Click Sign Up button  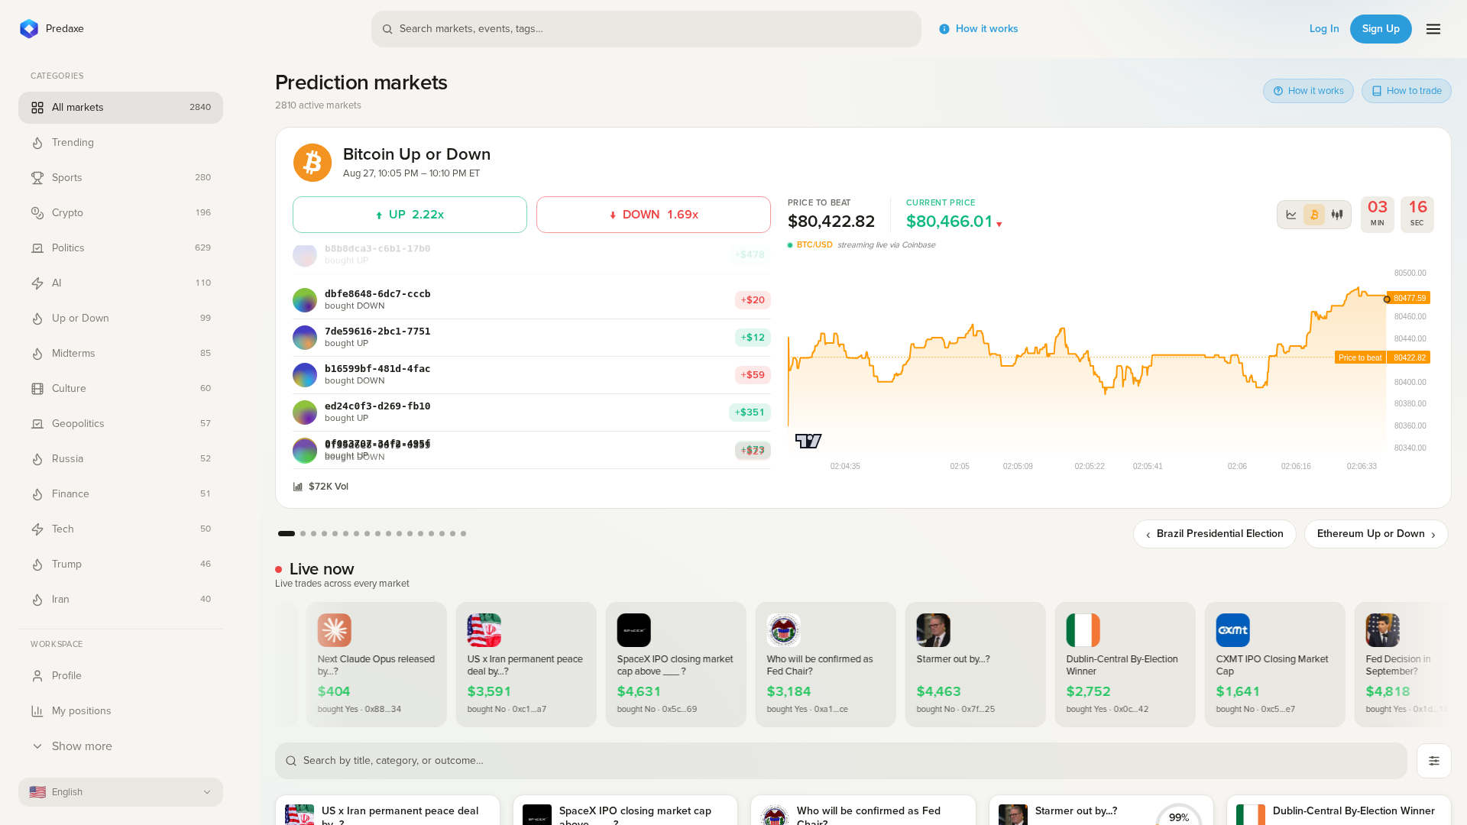(1381, 29)
